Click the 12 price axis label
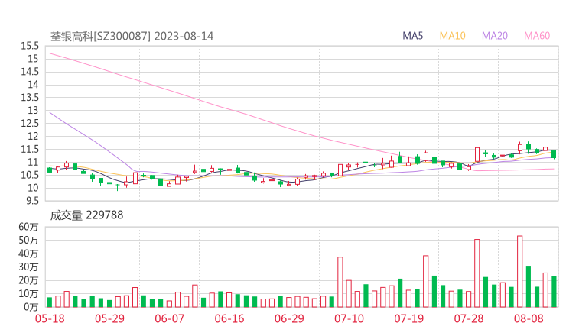The image size is (566, 336). pos(33,136)
